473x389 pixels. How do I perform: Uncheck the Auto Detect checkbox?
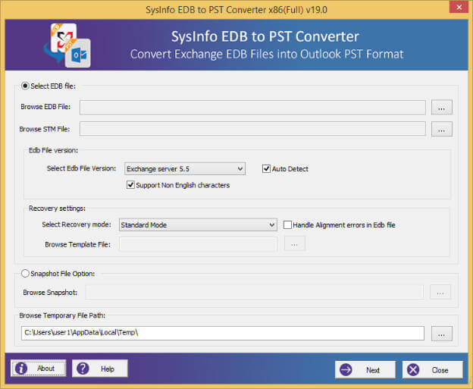(x=267, y=168)
